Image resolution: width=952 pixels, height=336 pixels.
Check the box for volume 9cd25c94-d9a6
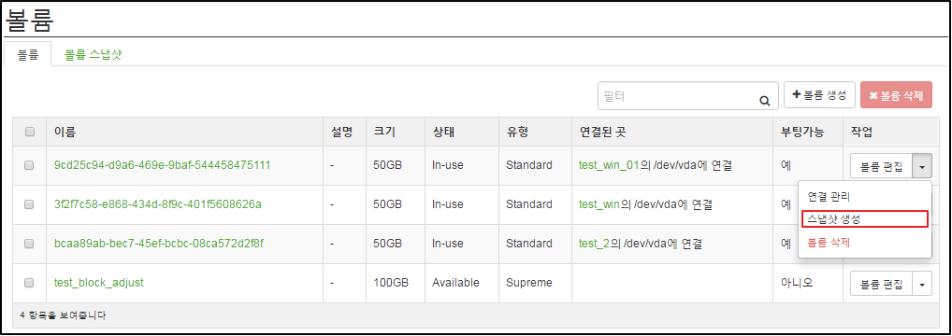tap(29, 165)
